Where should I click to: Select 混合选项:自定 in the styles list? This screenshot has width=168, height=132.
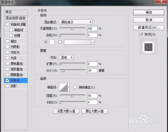point(16,18)
